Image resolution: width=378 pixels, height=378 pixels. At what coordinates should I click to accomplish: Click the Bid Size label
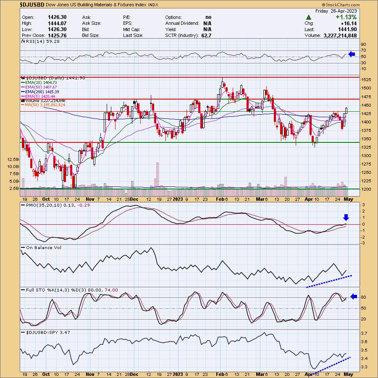point(91,35)
